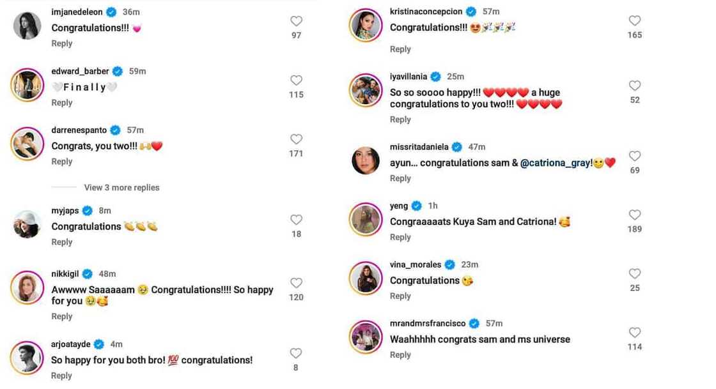Expand View 3 more replies
716x389 pixels.
click(121, 188)
